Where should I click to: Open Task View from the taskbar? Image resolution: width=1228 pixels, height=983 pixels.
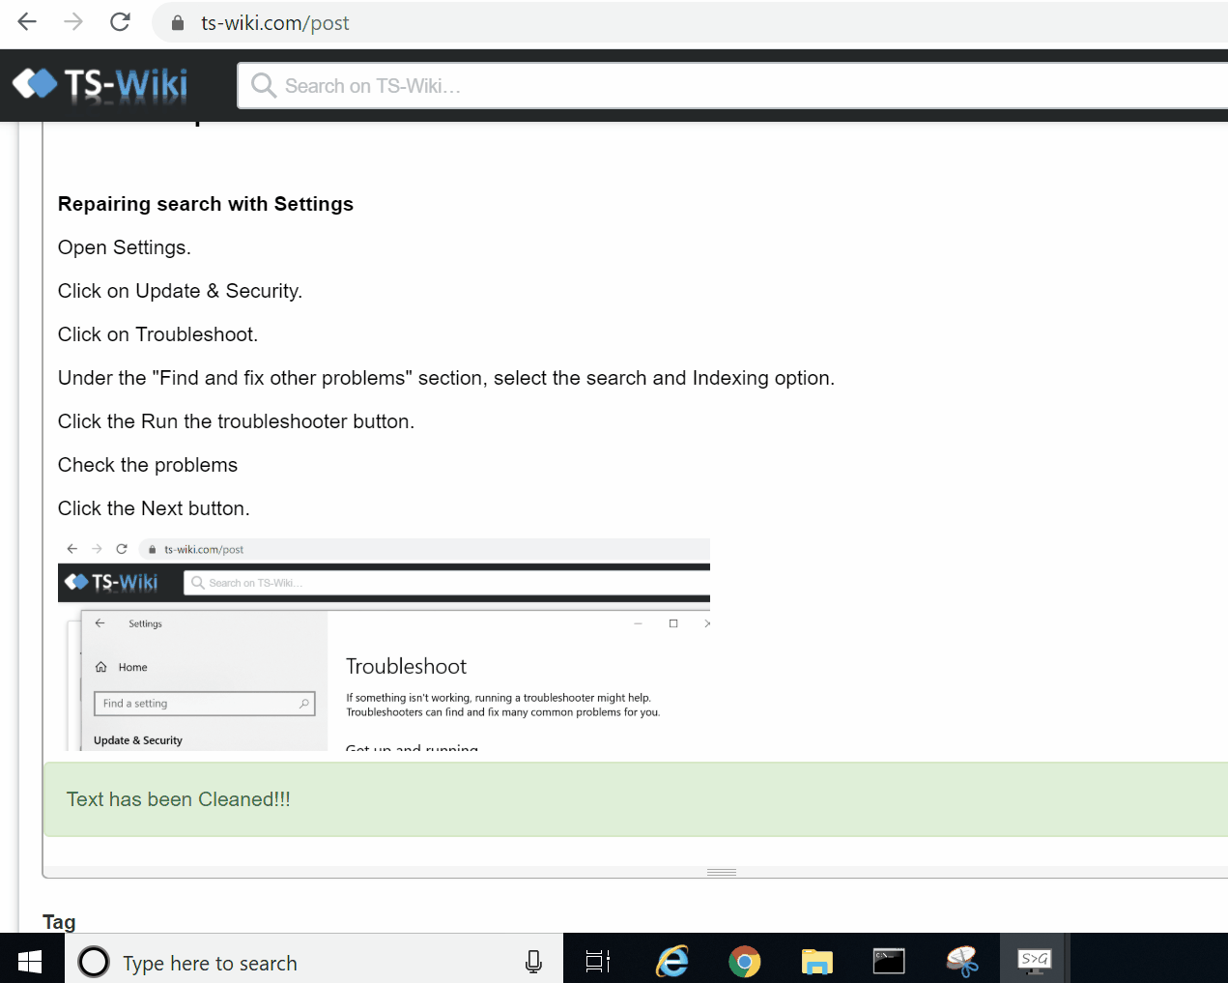point(598,962)
